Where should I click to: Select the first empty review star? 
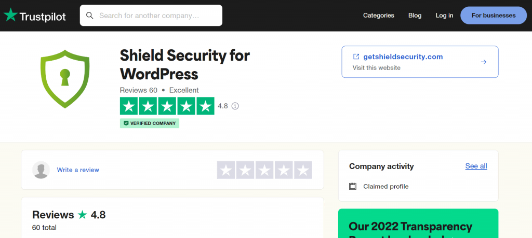tap(225, 170)
